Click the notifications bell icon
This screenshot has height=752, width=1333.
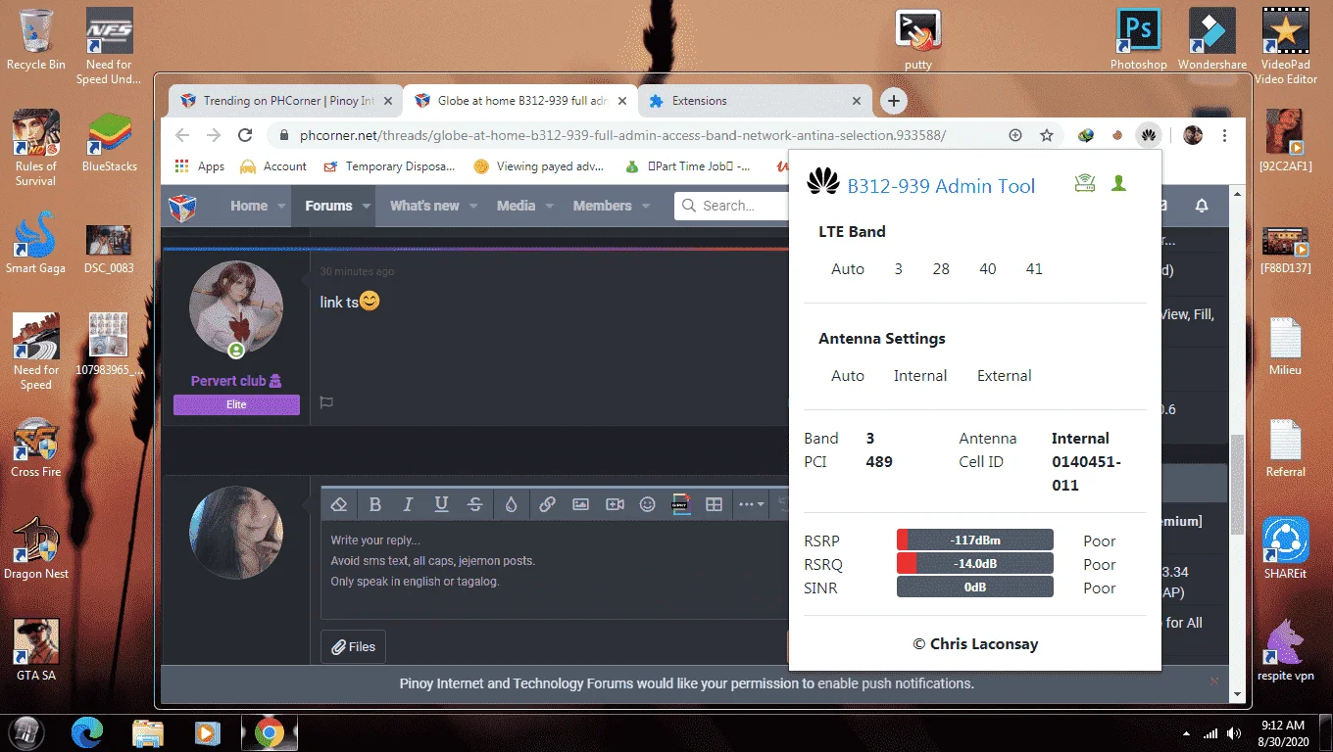1201,206
